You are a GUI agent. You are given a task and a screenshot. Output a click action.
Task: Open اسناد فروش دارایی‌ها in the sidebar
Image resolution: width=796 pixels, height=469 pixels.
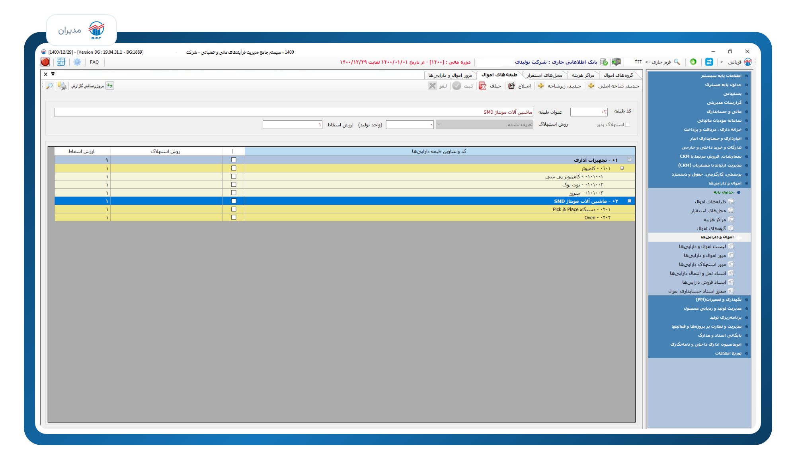[708, 282]
